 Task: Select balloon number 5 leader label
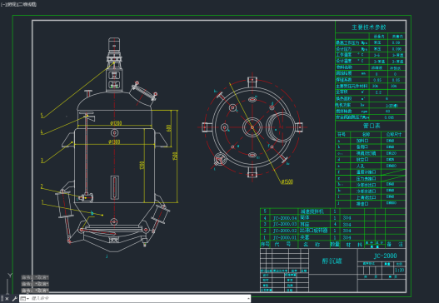pos(42,115)
